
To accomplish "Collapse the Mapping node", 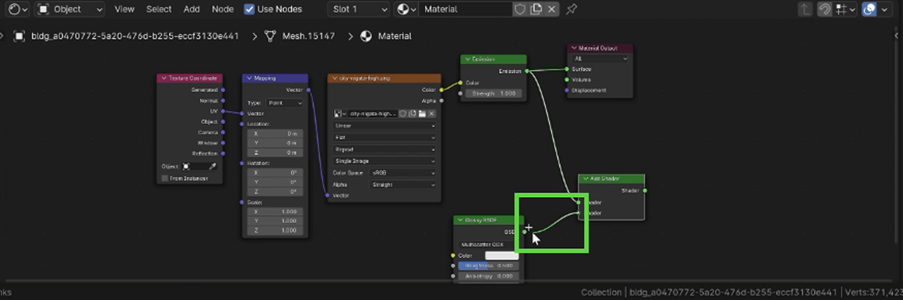I will [249, 78].
